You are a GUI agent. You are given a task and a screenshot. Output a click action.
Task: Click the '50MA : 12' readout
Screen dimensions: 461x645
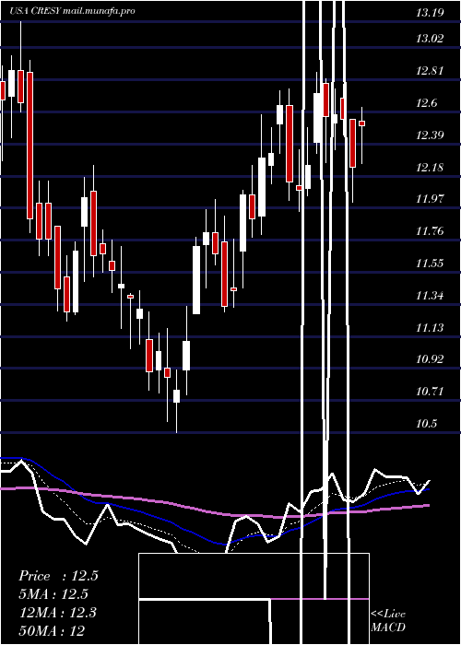click(53, 630)
